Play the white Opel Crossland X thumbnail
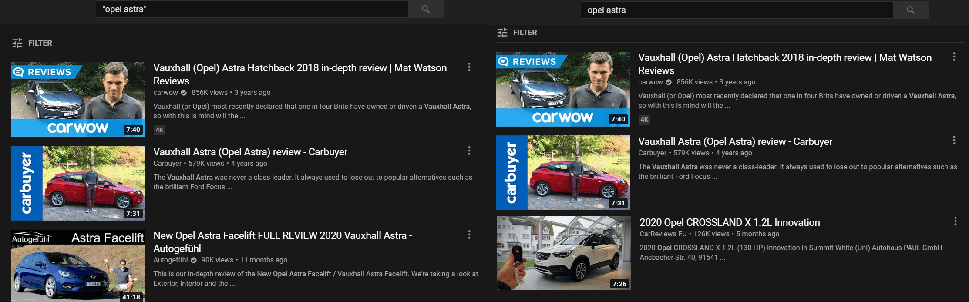 [564, 253]
